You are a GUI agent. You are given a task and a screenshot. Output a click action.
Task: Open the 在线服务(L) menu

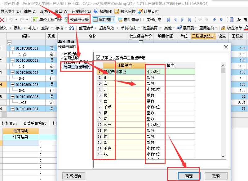point(81,11)
